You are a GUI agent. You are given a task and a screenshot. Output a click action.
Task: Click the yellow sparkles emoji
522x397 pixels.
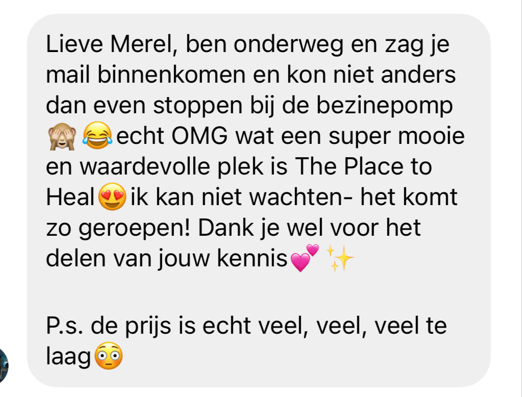339,258
